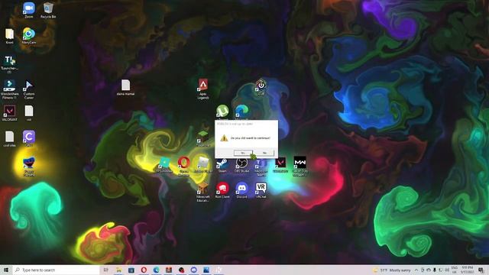Select the grass block TLauncher icon
Image resolution: width=489 pixels, height=275 pixels.
point(203,139)
